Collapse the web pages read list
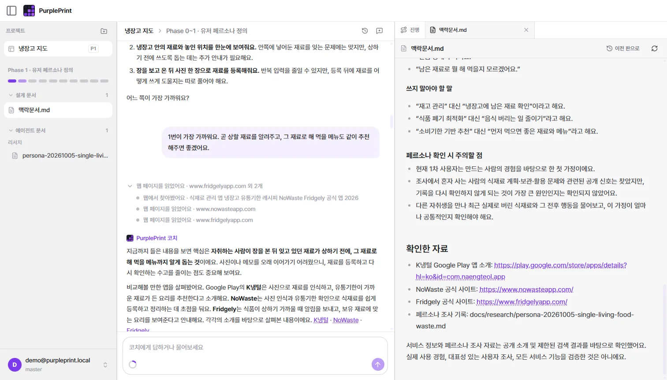Viewport: 667px width, 380px height. click(130, 186)
